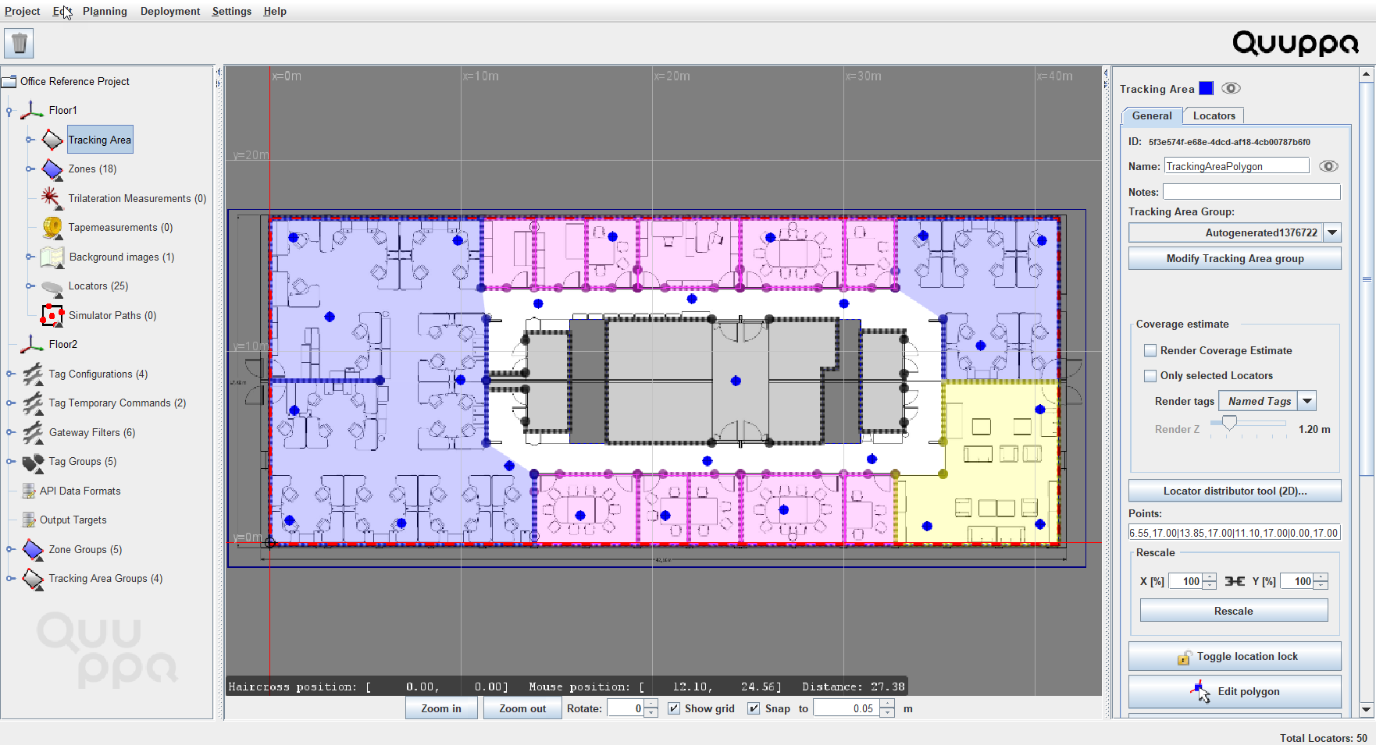Open the Project menu
The height and width of the screenshot is (745, 1376).
tap(22, 11)
